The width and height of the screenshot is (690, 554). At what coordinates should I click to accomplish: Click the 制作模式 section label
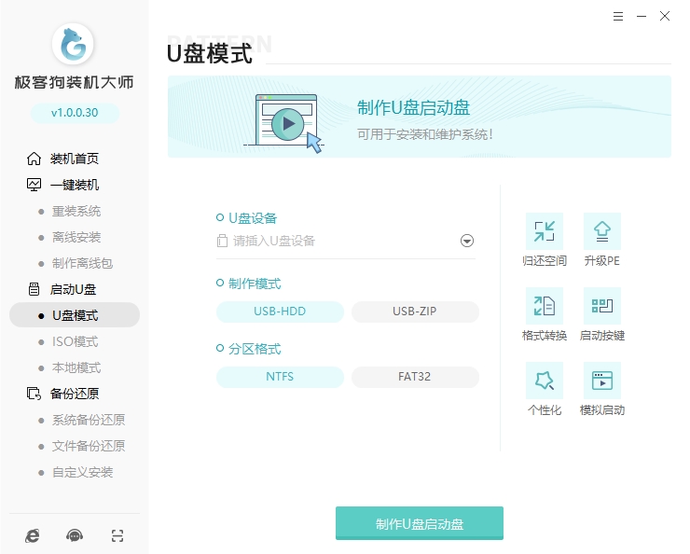[255, 284]
